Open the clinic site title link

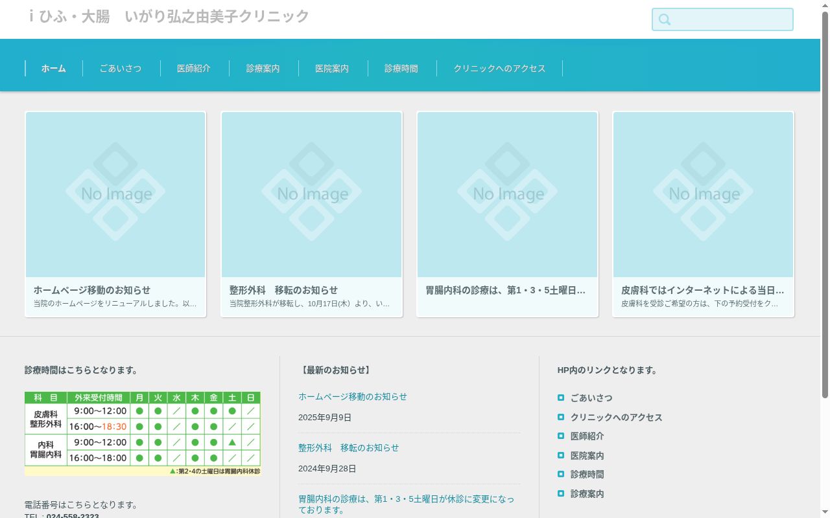169,16
